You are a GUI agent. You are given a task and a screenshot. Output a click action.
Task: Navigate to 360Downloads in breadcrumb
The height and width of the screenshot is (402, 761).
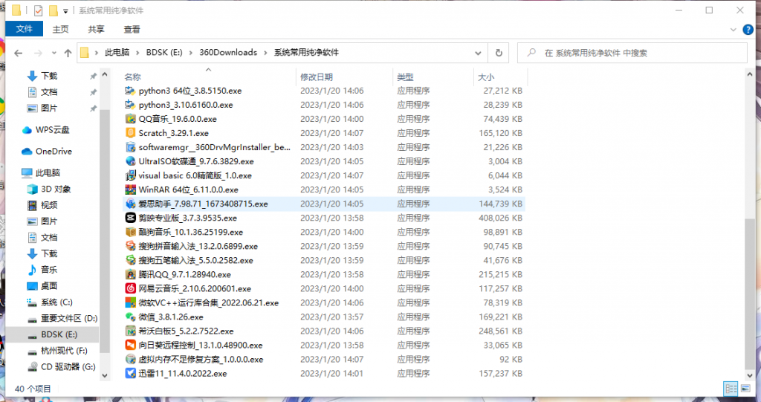[x=228, y=53]
